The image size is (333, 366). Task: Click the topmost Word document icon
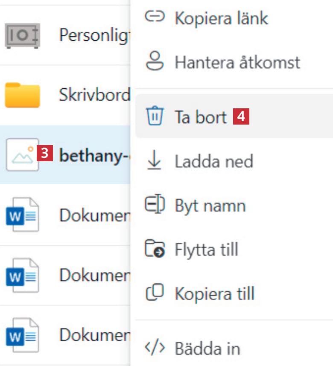[x=22, y=215]
